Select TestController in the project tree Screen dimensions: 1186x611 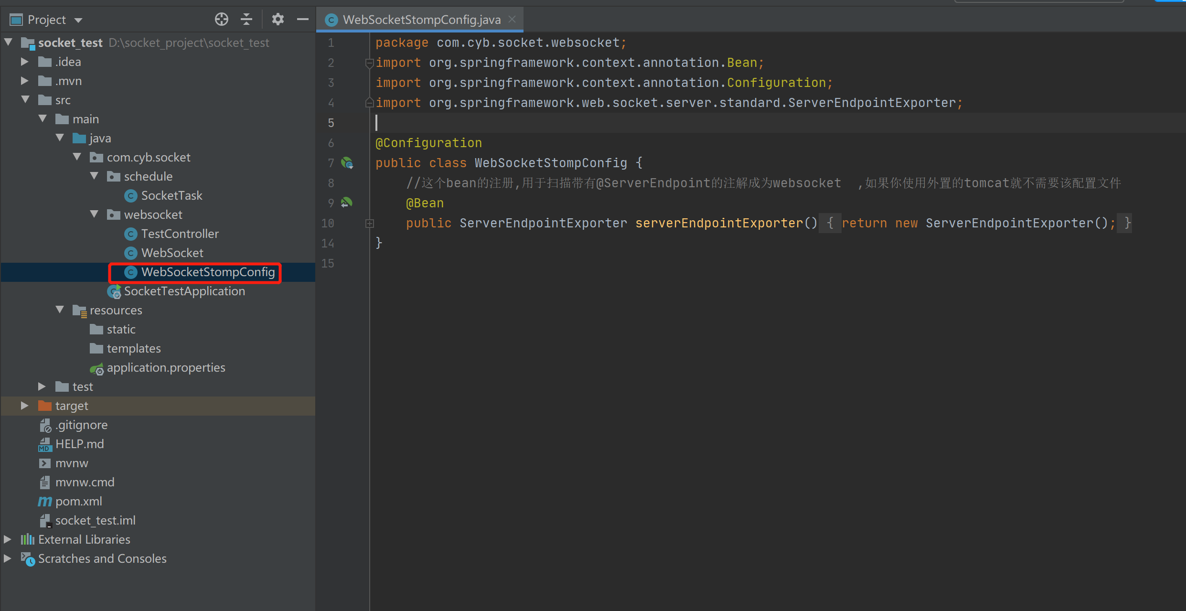(180, 234)
